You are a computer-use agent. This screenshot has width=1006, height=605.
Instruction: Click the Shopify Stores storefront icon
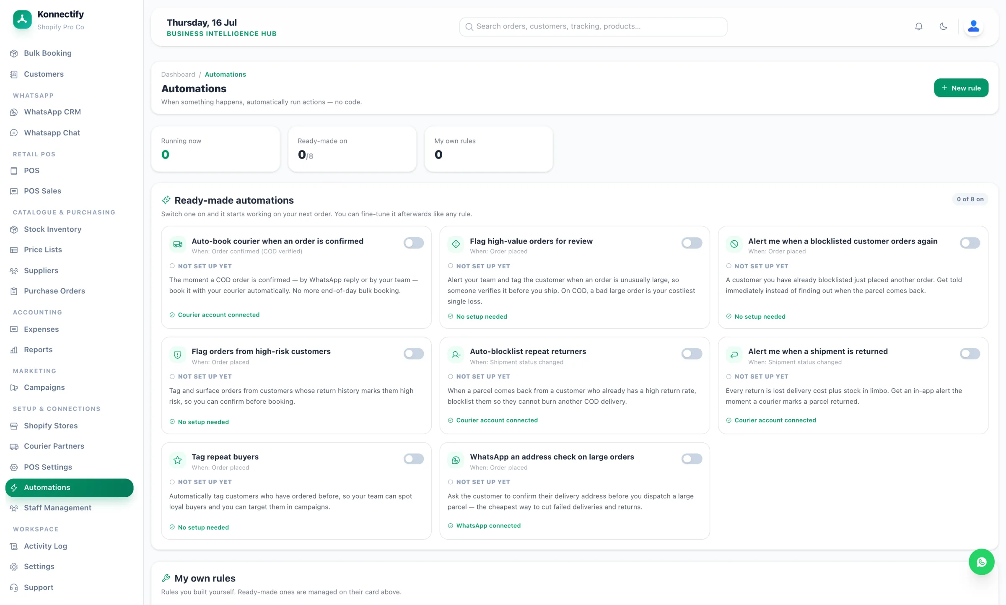[x=14, y=426]
